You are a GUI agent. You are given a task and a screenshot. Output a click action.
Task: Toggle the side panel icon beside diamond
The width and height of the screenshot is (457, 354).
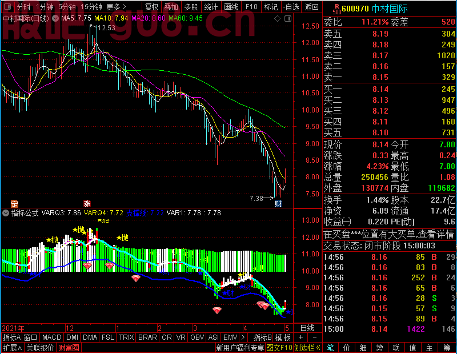[288, 19]
